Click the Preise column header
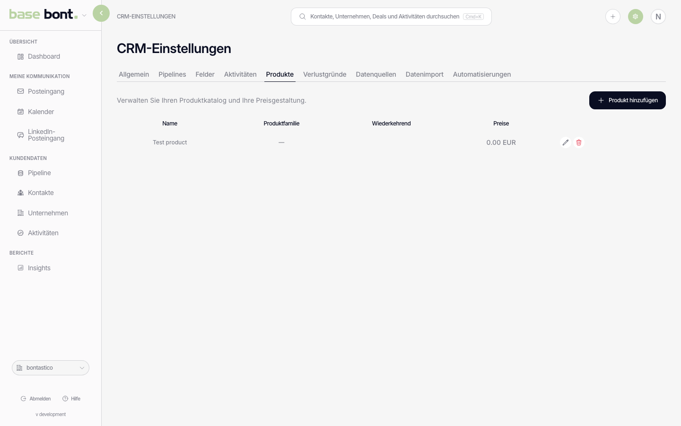Image resolution: width=681 pixels, height=426 pixels. (x=501, y=124)
